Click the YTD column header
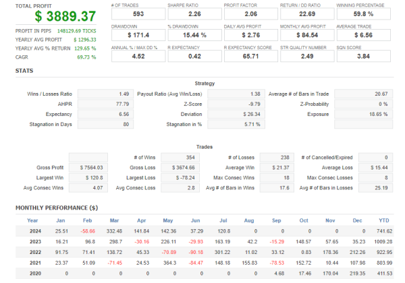Viewport: 405px width, 283px height. tap(384, 220)
